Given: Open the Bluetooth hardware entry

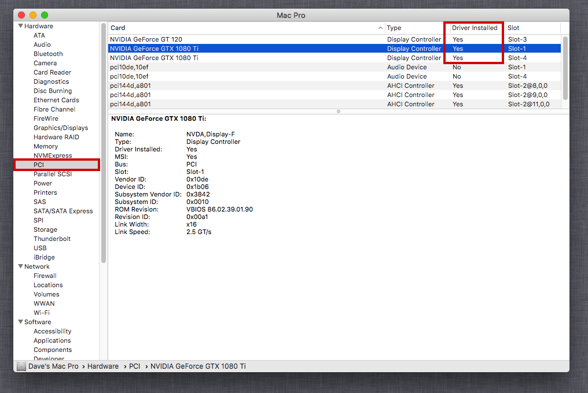Looking at the screenshot, I should click(48, 54).
